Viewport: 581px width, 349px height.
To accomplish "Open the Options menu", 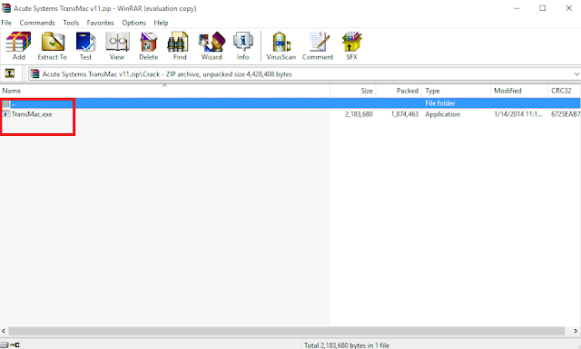I will coord(133,23).
